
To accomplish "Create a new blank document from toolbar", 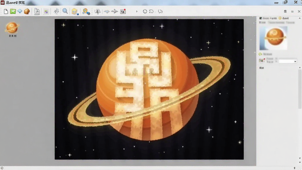I will click(x=6, y=12).
